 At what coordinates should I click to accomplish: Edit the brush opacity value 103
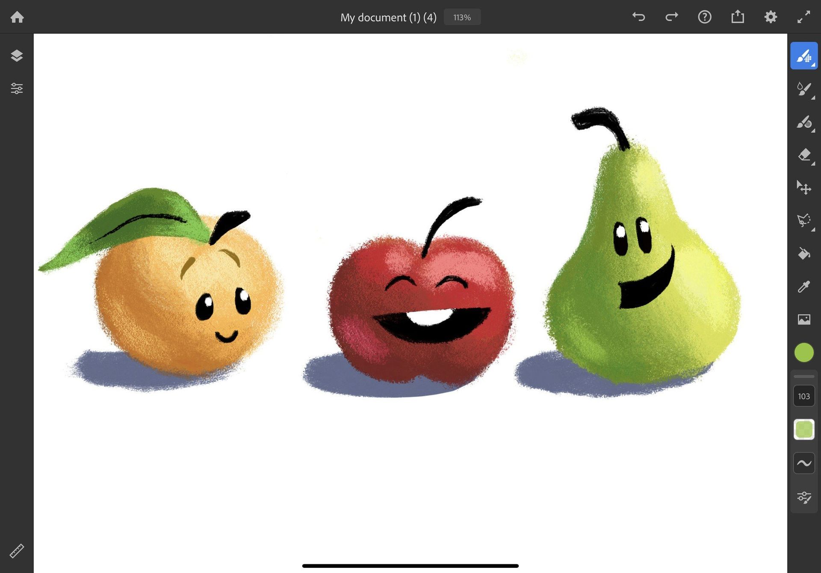804,396
